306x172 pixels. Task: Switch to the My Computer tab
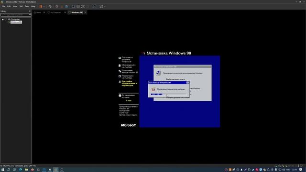click(54, 12)
